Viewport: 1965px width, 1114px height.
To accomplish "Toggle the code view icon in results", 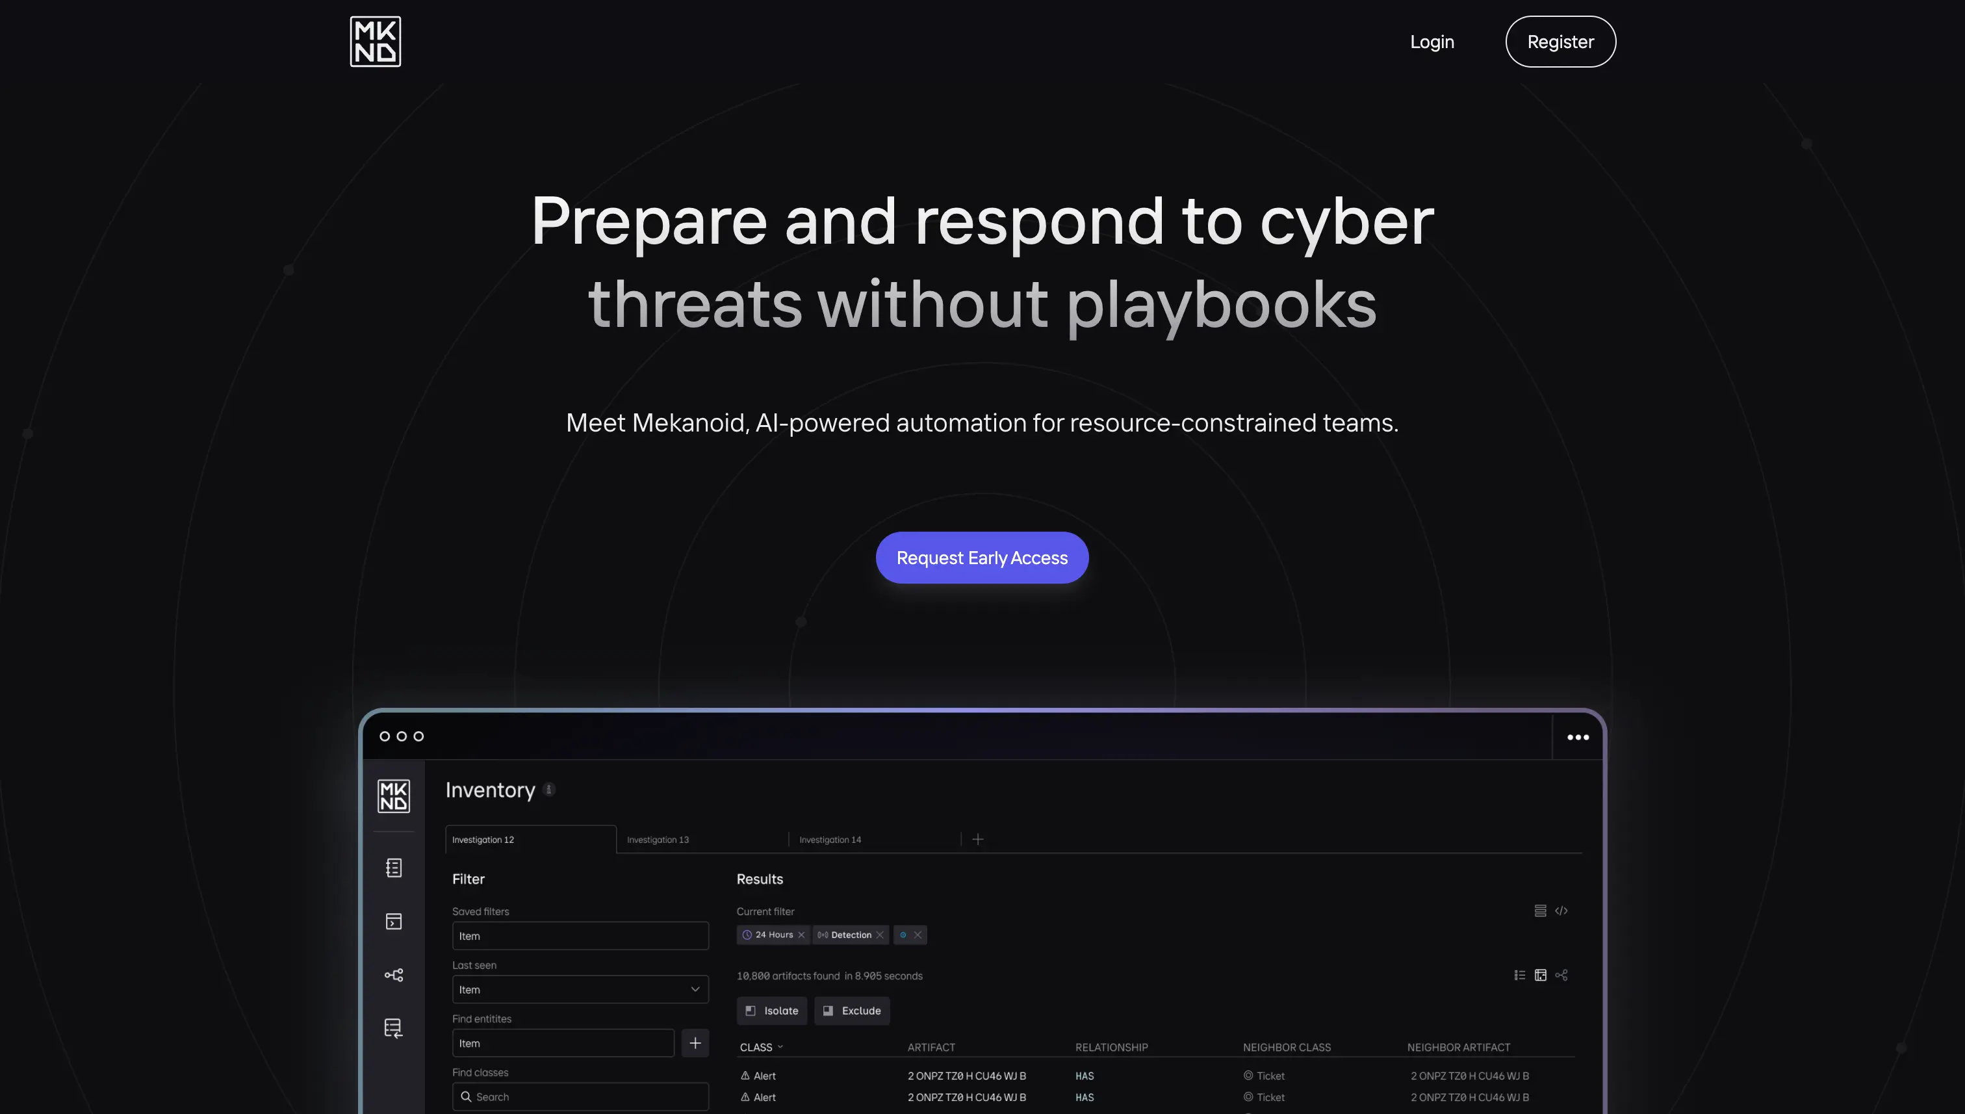I will click(1561, 911).
